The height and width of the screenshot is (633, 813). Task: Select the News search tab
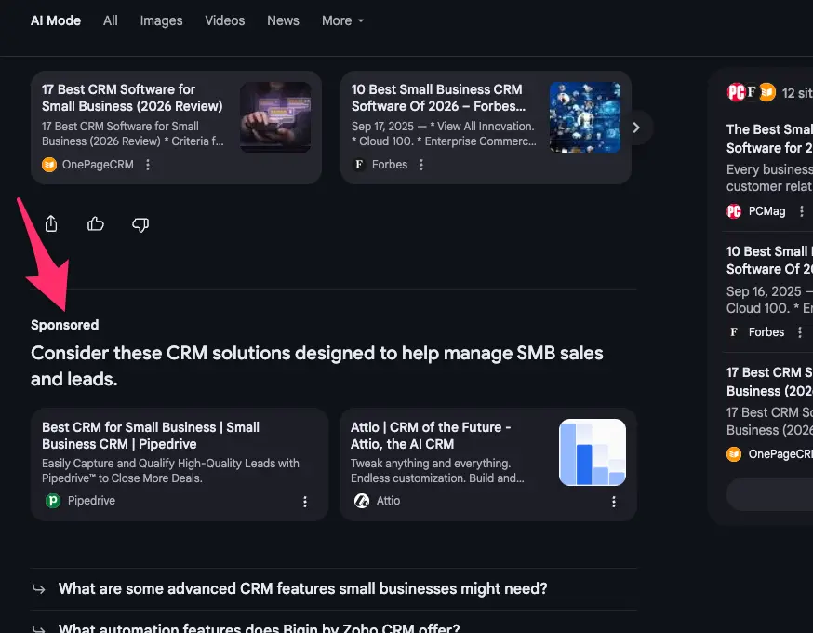coord(283,20)
